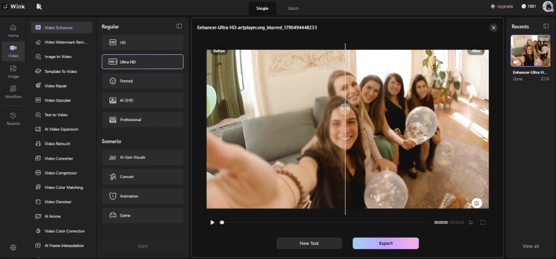Choose the AI-Gen Visuals scenario
The height and width of the screenshot is (259, 556).
(x=143, y=157)
